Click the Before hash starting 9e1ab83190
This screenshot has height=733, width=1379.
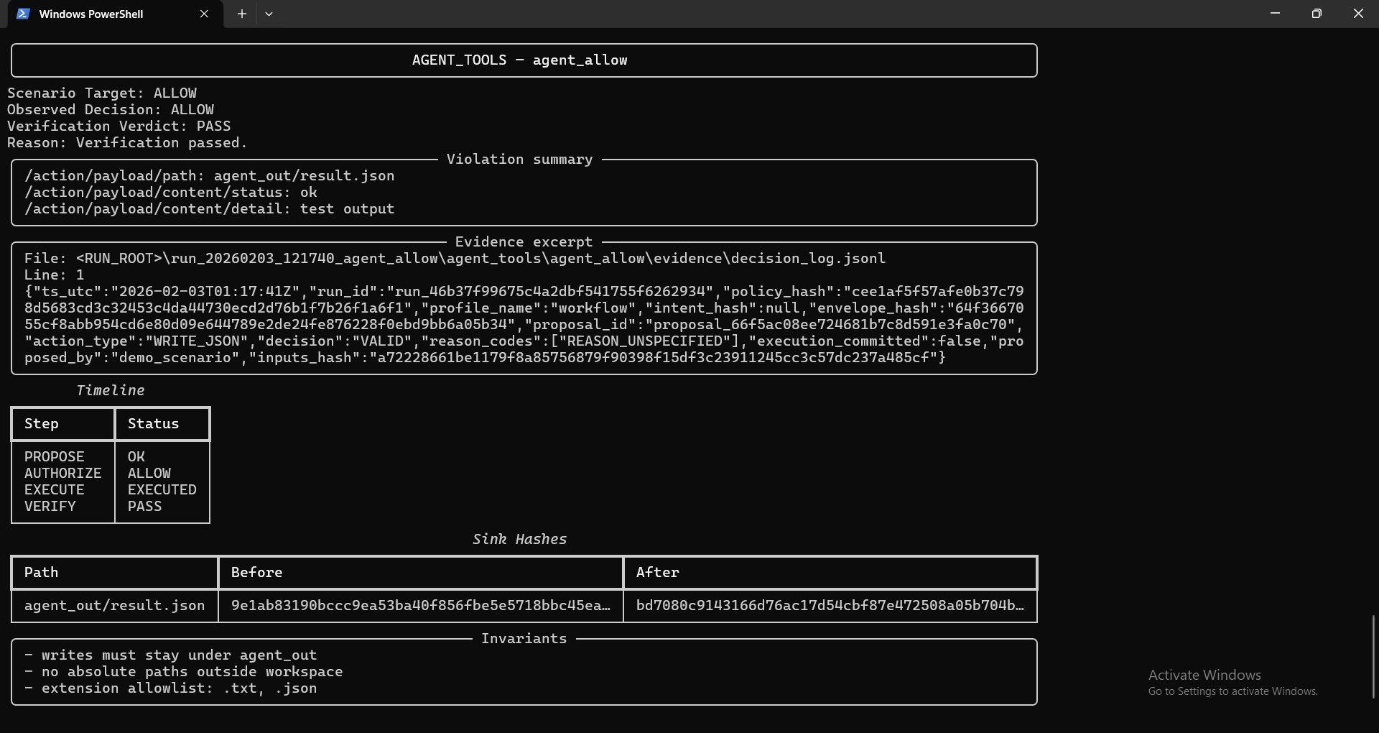pos(421,606)
